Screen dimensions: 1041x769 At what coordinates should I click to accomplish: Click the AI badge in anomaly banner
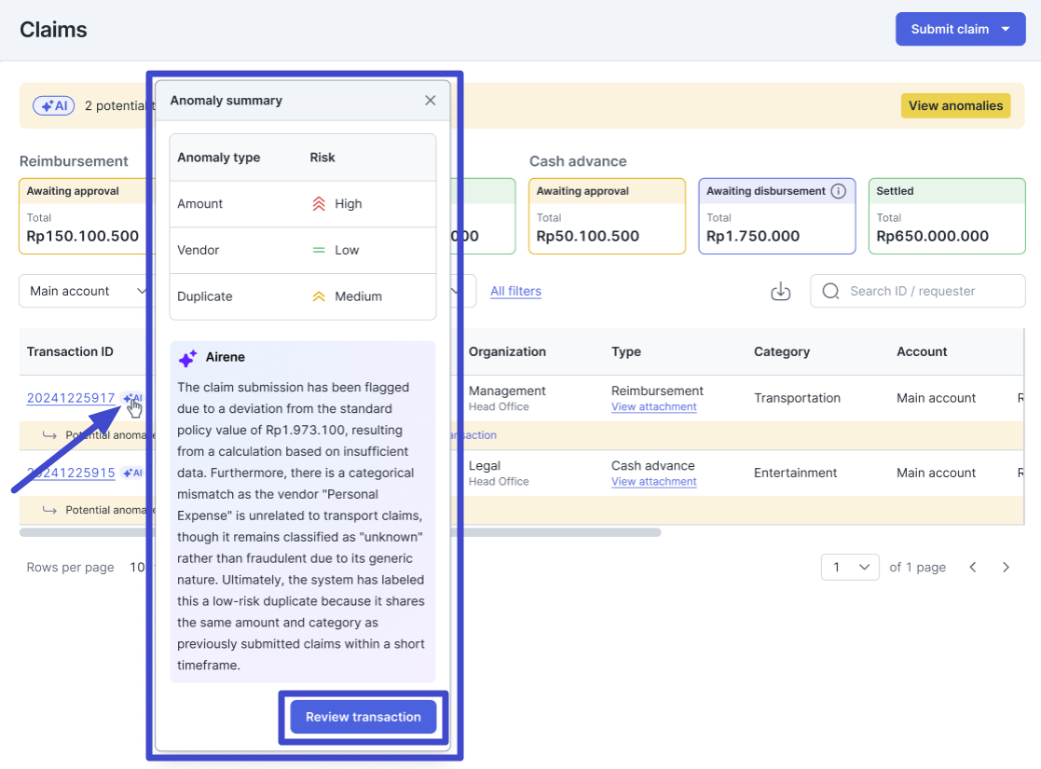[54, 105]
